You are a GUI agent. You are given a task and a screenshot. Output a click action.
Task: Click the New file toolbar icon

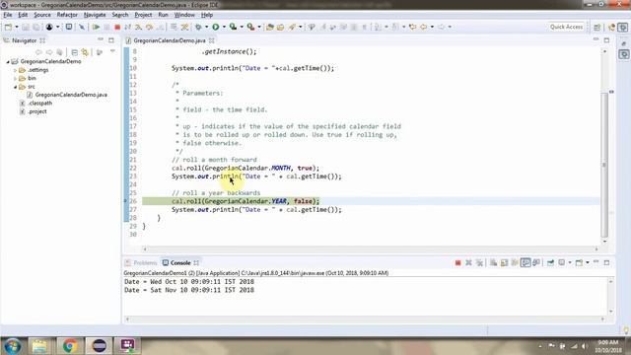pos(8,27)
